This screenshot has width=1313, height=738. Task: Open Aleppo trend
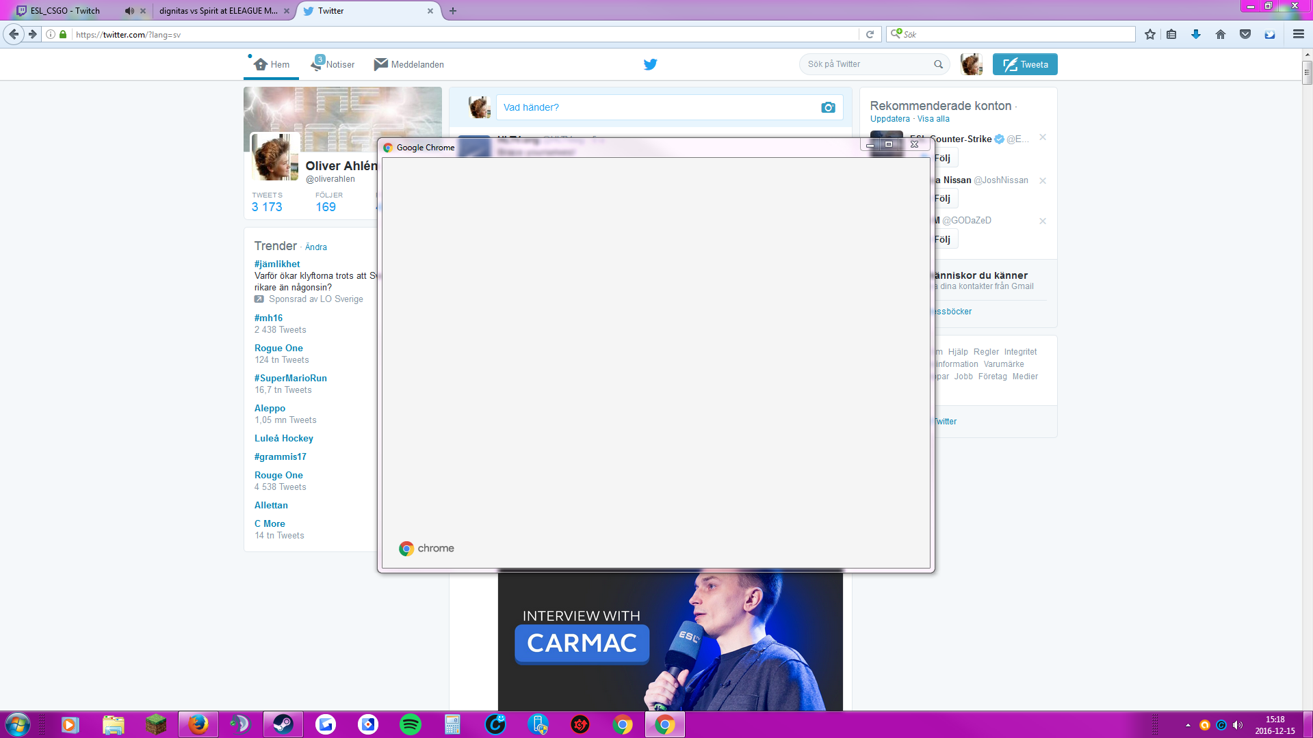point(270,408)
